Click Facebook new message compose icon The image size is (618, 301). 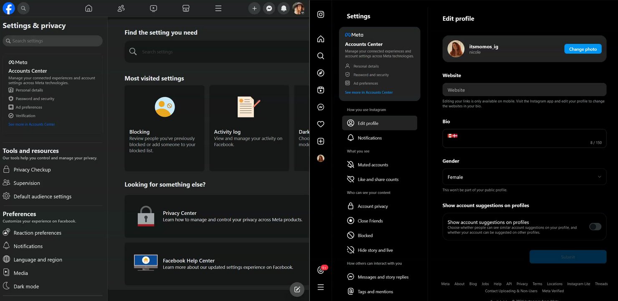point(297,289)
